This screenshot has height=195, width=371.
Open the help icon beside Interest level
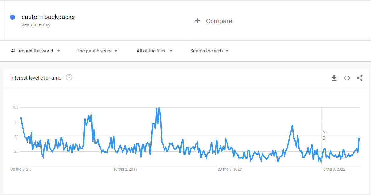[x=69, y=77]
